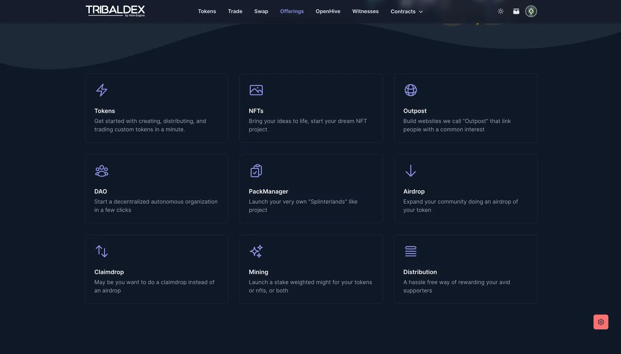Screen dimensions: 621x354
Task: Open the Tokens card heading
Action: [x=105, y=111]
